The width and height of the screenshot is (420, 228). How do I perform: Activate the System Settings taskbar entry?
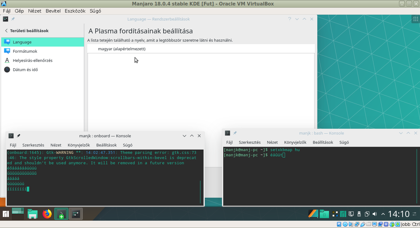coord(76,214)
